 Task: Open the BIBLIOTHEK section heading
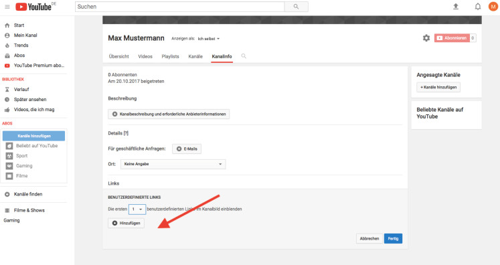coord(13,80)
